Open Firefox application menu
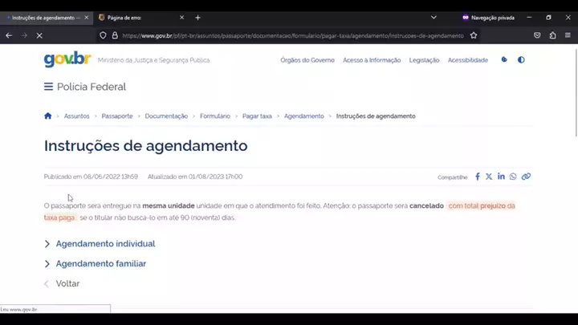578x325 pixels. 567,35
